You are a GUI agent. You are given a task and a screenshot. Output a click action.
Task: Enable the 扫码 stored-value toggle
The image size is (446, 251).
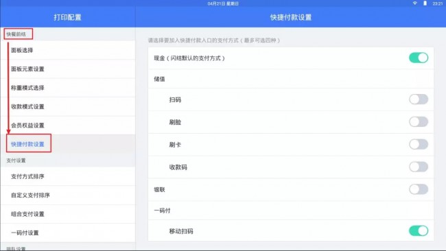419,99
